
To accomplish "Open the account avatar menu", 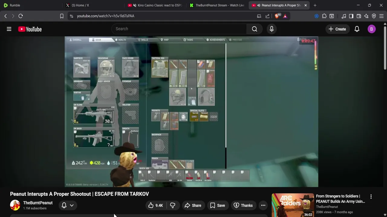I will (x=372, y=29).
